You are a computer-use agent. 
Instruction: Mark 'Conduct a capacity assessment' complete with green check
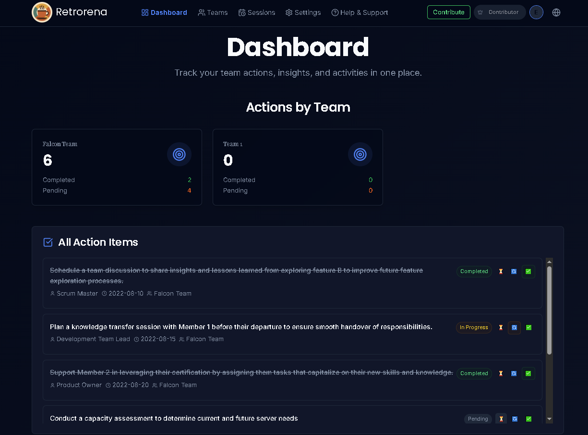[x=528, y=419]
